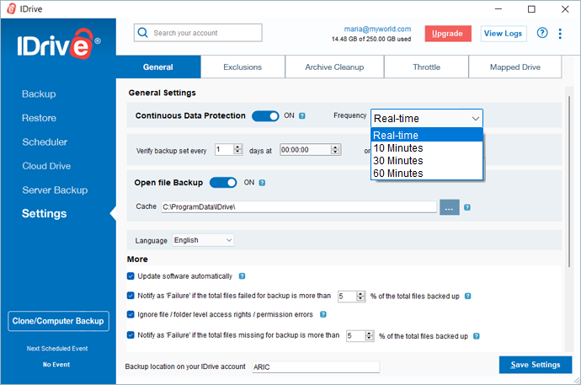Click help icon for Update software automatically

pos(242,276)
